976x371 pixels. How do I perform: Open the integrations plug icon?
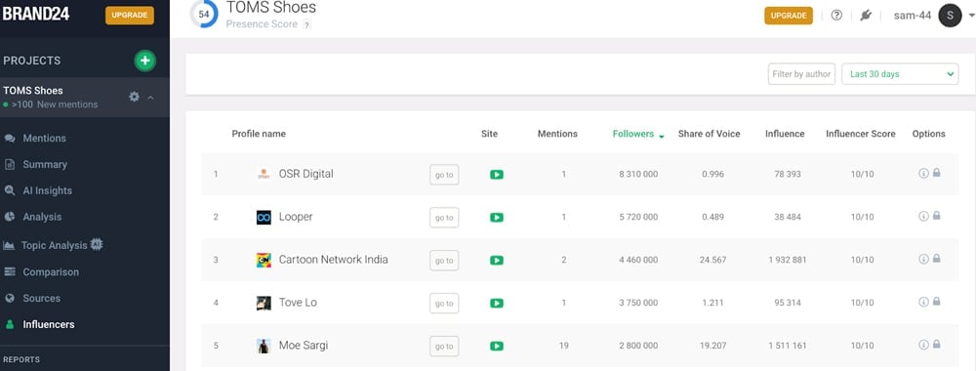(x=866, y=16)
